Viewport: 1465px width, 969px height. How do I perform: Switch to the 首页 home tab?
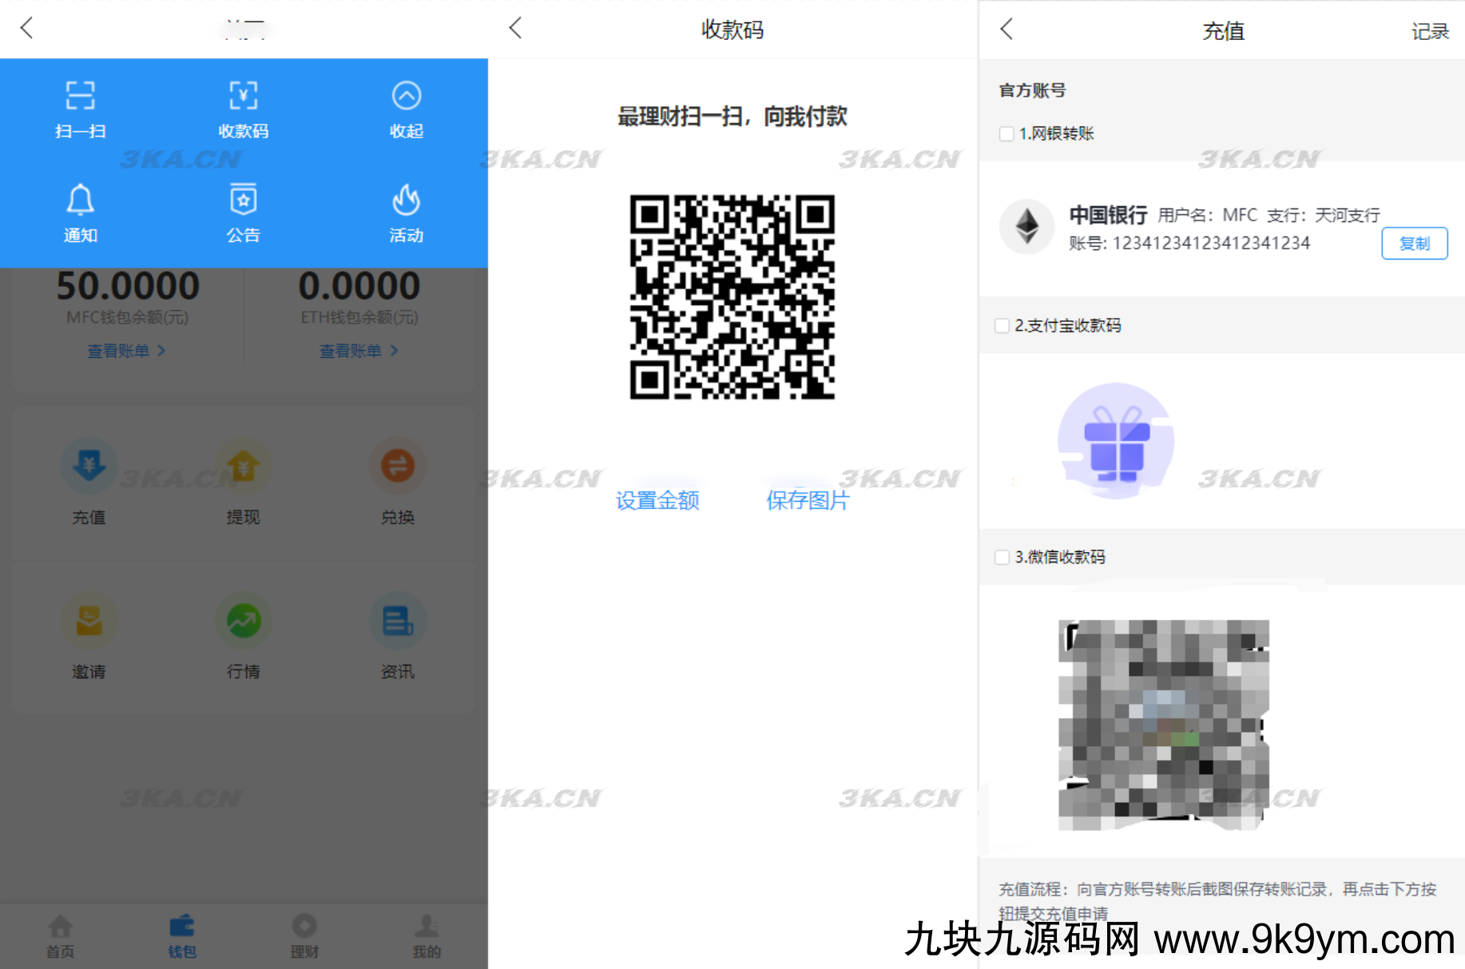coord(60,936)
